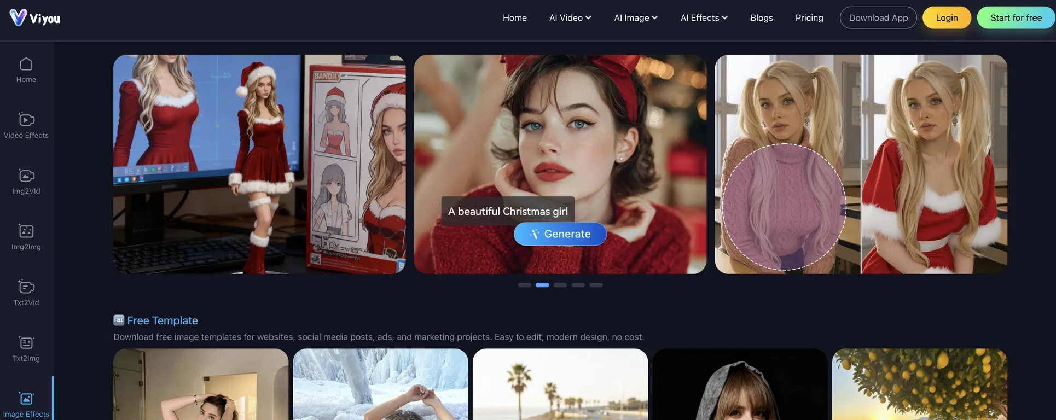Jump to the first carousel slide indicator
The width and height of the screenshot is (1056, 420).
tap(524, 285)
